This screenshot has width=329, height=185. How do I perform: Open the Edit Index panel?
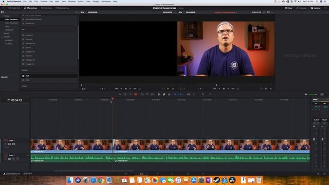click(x=47, y=8)
